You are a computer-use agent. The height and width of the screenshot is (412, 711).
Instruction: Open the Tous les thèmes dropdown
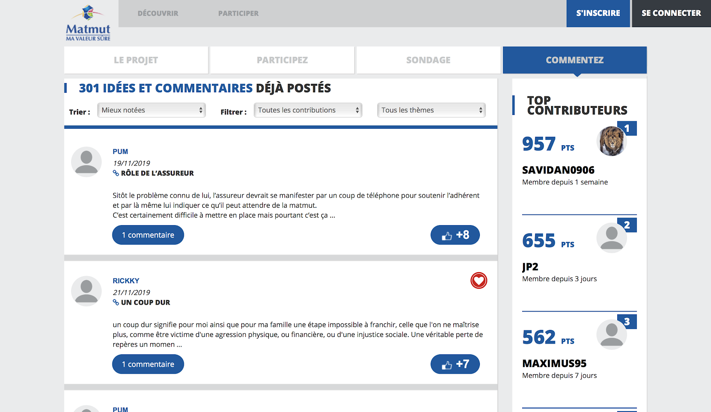[431, 110]
